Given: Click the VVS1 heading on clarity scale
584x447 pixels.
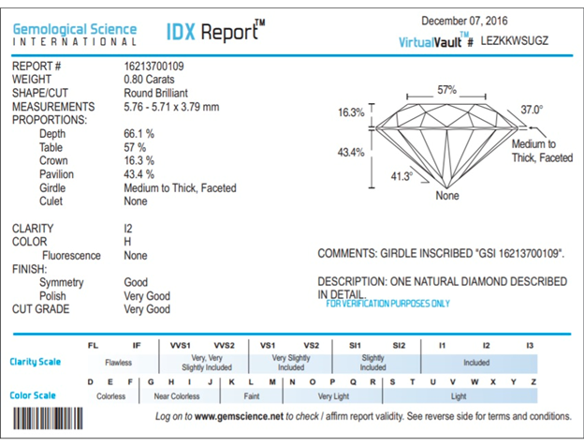Looking at the screenshot, I should (x=181, y=346).
